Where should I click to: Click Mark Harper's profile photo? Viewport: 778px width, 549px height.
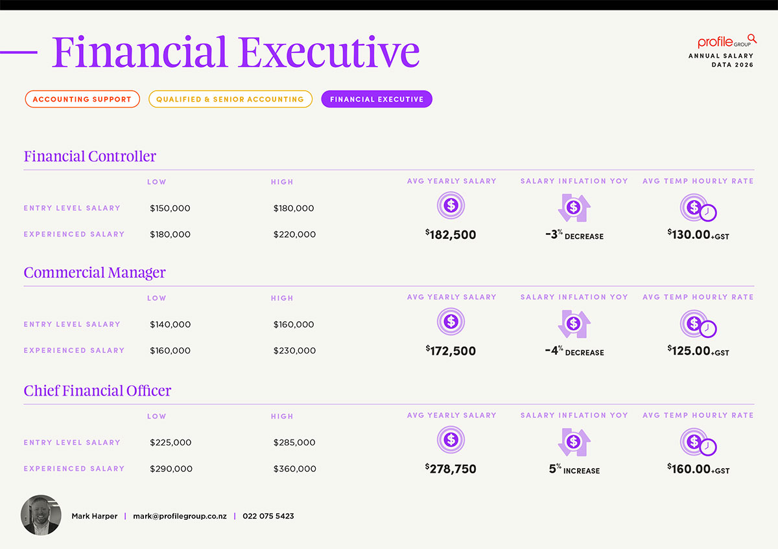41,515
